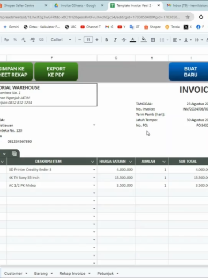Click the browser address bar URL

[x=90, y=17]
